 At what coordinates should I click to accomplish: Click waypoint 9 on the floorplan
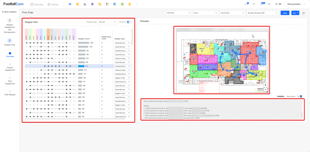(x=223, y=54)
